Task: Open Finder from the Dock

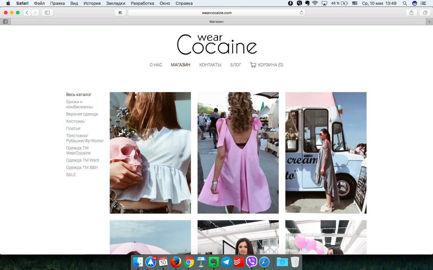Action: pyautogui.click(x=138, y=262)
